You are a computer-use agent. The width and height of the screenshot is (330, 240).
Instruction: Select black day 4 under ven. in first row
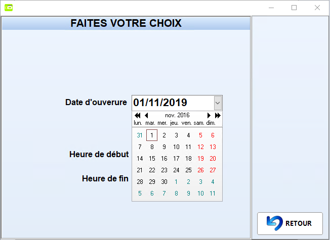(x=188, y=135)
